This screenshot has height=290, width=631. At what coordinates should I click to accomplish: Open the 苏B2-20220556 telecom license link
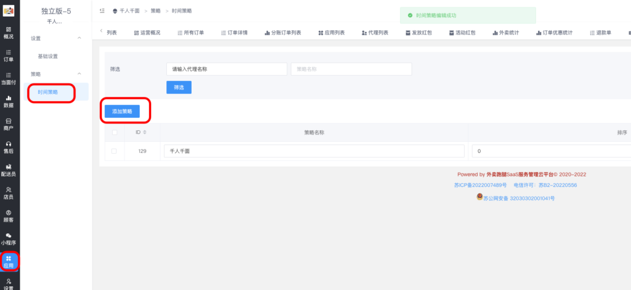tap(558, 185)
